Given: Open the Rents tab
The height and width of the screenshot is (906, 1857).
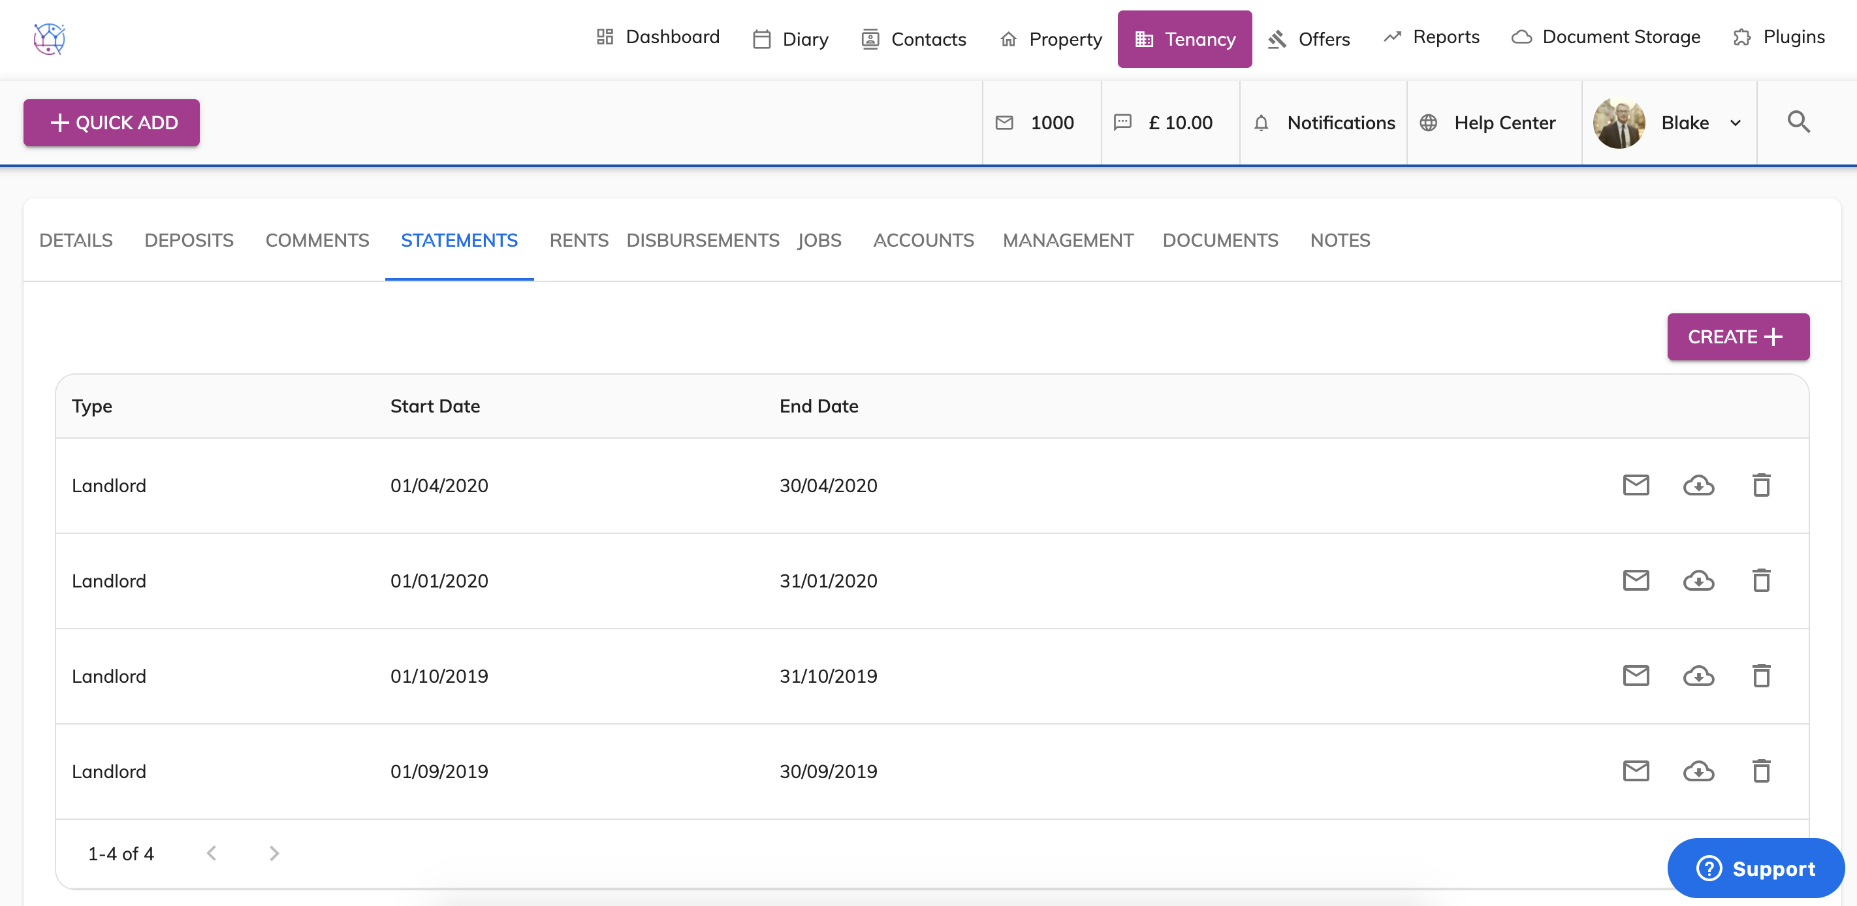Looking at the screenshot, I should pyautogui.click(x=578, y=240).
